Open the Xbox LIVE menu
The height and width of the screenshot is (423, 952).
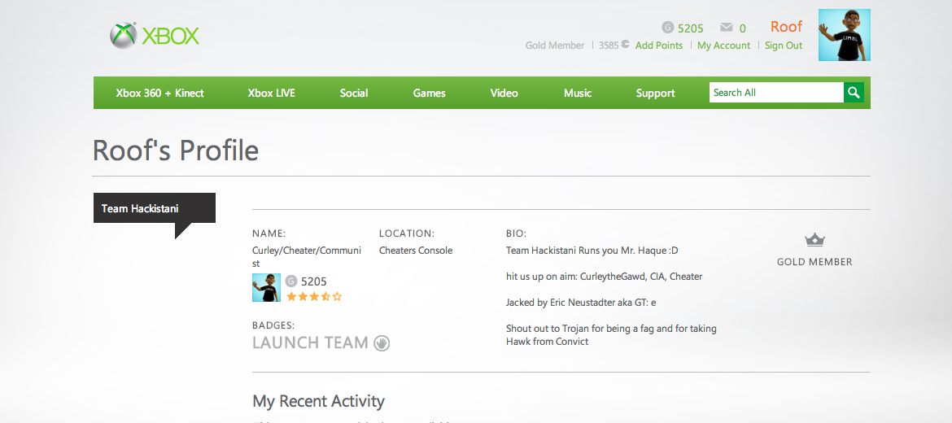point(272,93)
